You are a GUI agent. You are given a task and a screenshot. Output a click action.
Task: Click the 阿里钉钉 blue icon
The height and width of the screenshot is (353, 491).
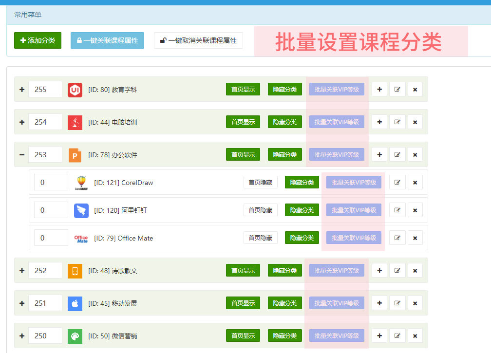pyautogui.click(x=81, y=211)
